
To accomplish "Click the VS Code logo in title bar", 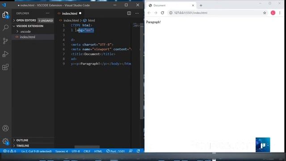I will click(x=4, y=5).
